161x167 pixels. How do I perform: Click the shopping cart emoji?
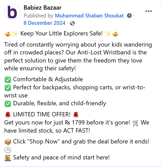[135, 123]
